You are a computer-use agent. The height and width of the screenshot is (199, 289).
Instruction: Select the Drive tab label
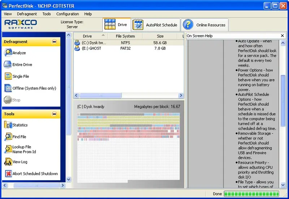coord(122,25)
